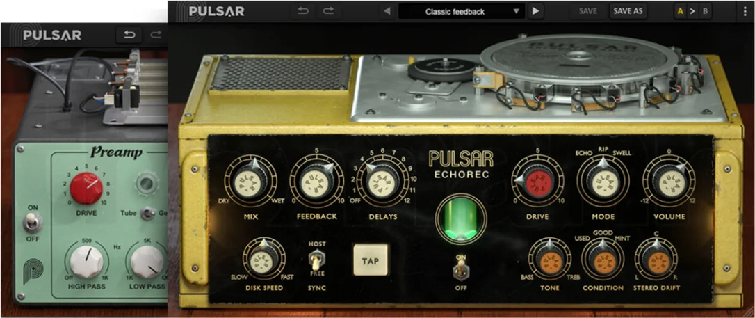Flip the HOST/FREE sync switch
The width and height of the screenshot is (755, 318).
coord(316,261)
